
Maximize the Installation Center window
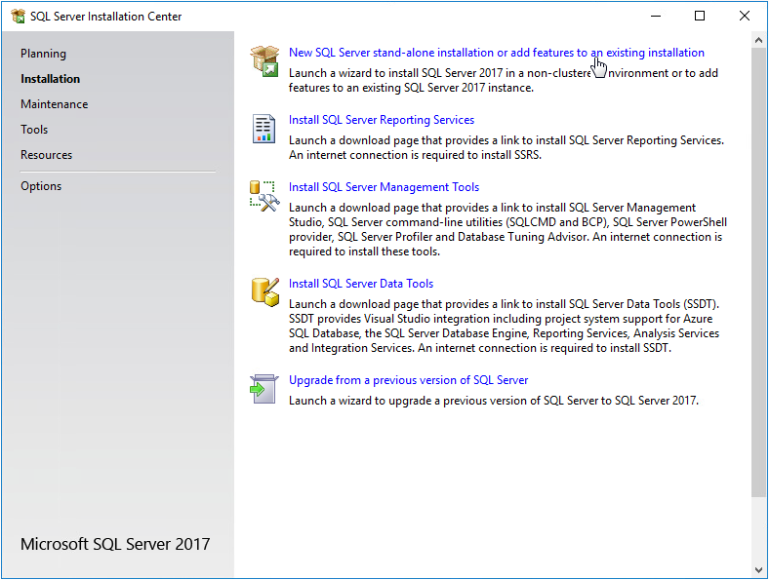[700, 17]
